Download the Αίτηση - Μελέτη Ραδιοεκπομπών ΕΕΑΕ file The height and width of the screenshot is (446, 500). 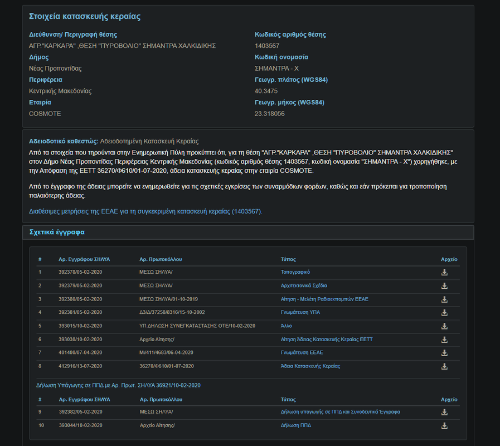pyautogui.click(x=444, y=299)
